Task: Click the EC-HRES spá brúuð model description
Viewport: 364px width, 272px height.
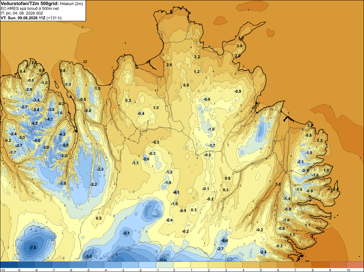Action: click(x=30, y=9)
